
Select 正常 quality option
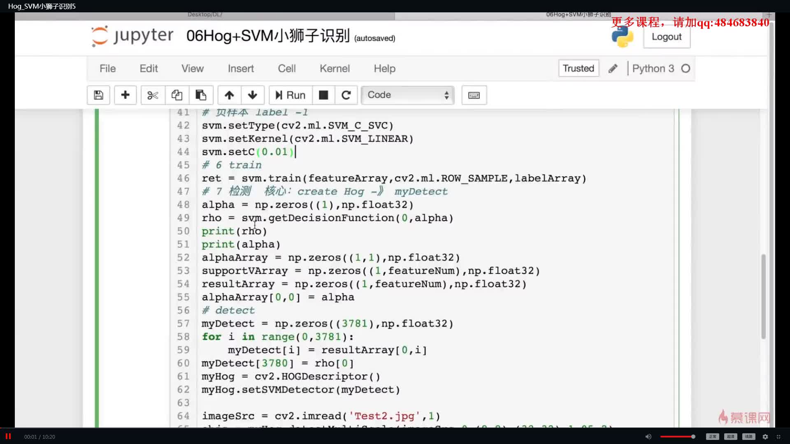(x=713, y=437)
